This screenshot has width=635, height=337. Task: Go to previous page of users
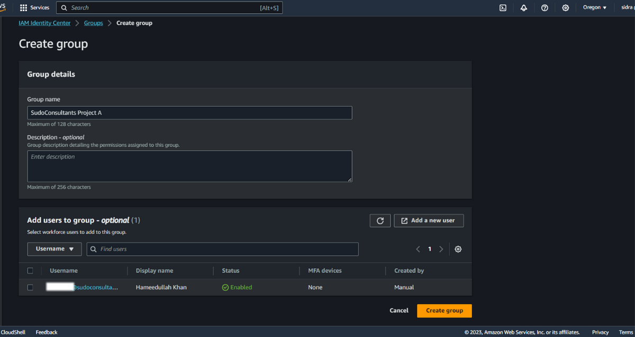[x=418, y=249]
